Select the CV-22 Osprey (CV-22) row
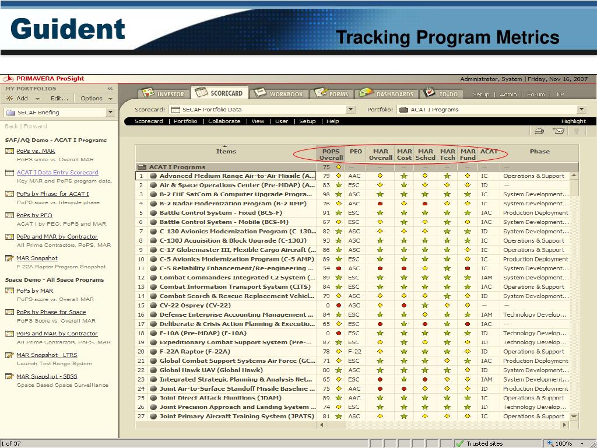The width and height of the screenshot is (597, 448). [353, 305]
